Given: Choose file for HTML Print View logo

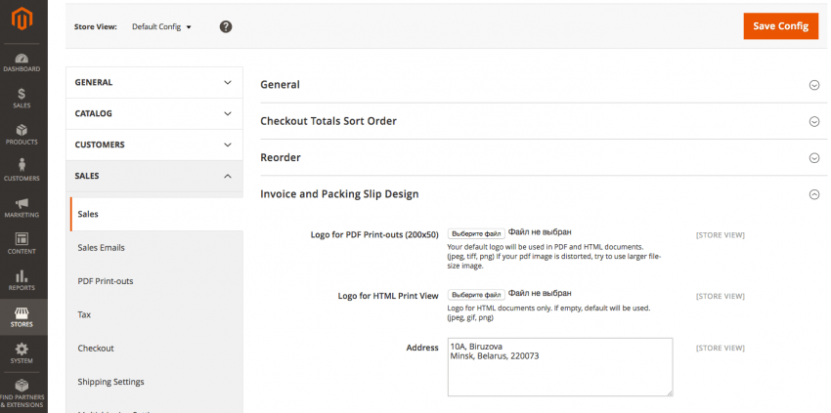Looking at the screenshot, I should pos(476,295).
